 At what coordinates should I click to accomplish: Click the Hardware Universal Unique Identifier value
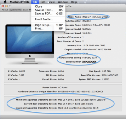81,91
